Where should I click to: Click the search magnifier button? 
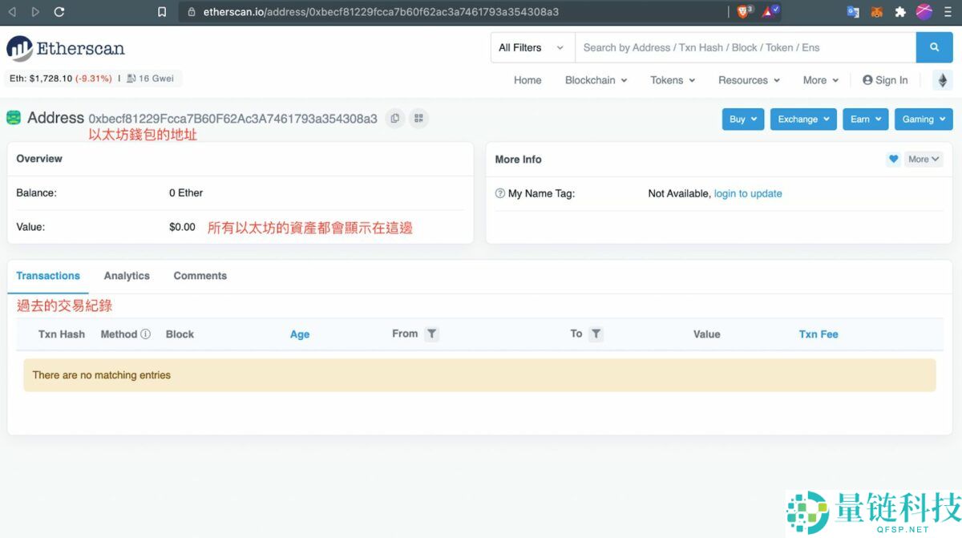[934, 47]
